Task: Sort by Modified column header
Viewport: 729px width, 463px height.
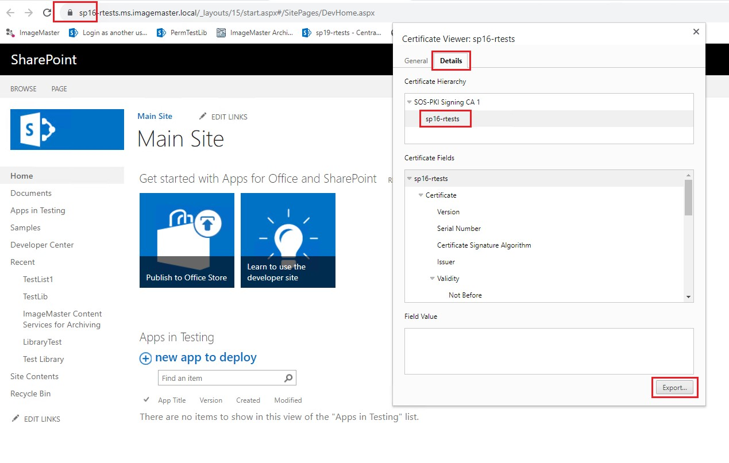Action: click(288, 400)
